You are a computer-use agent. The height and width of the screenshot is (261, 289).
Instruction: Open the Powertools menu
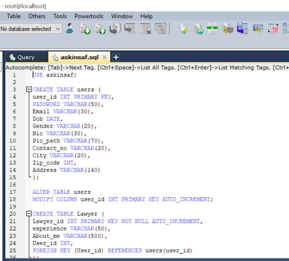pyautogui.click(x=89, y=16)
